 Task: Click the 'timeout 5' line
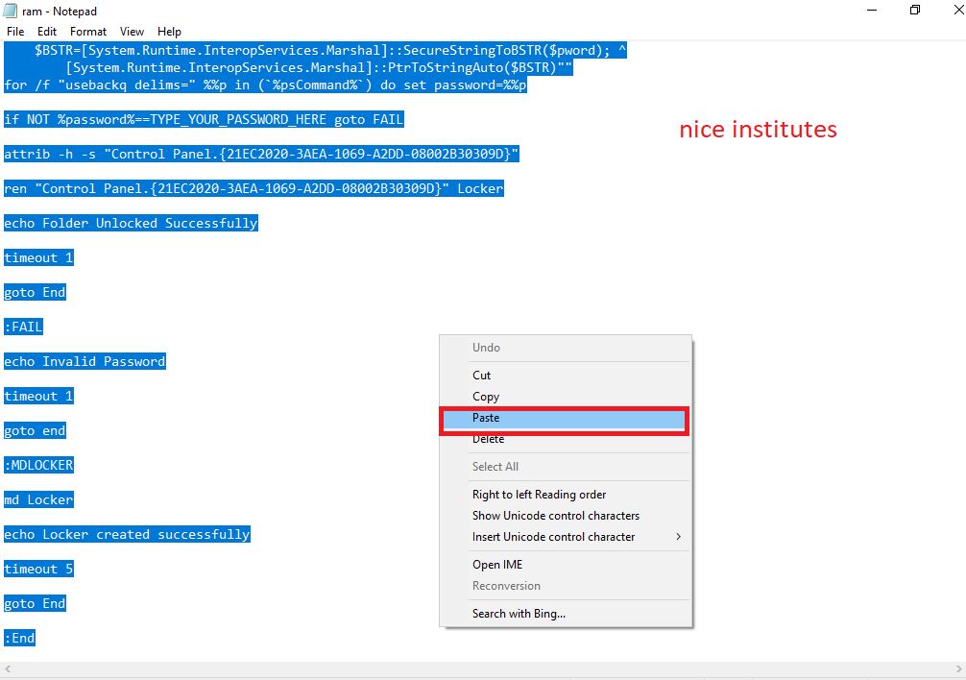[x=38, y=570]
